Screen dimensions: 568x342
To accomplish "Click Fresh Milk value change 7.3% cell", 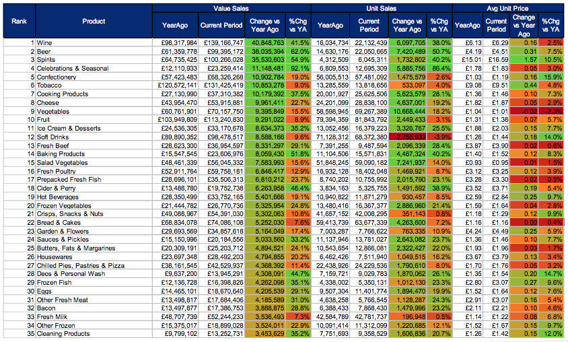I will [298, 317].
